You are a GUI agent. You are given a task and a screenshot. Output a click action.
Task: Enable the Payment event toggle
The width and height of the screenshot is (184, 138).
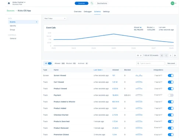[x=171, y=95]
